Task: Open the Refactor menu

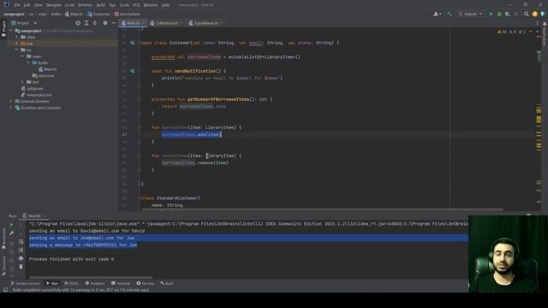Action: pos(85,5)
